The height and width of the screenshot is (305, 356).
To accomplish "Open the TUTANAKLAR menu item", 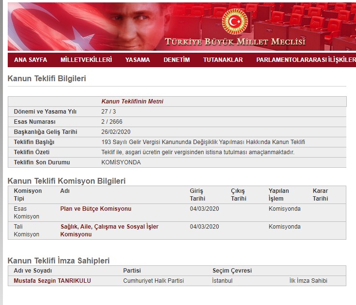I will coord(223,60).
